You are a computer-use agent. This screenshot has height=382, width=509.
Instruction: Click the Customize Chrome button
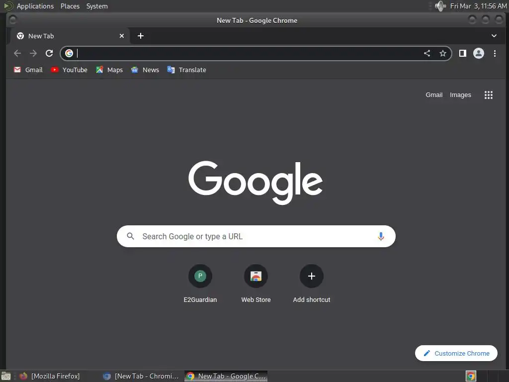(x=456, y=353)
